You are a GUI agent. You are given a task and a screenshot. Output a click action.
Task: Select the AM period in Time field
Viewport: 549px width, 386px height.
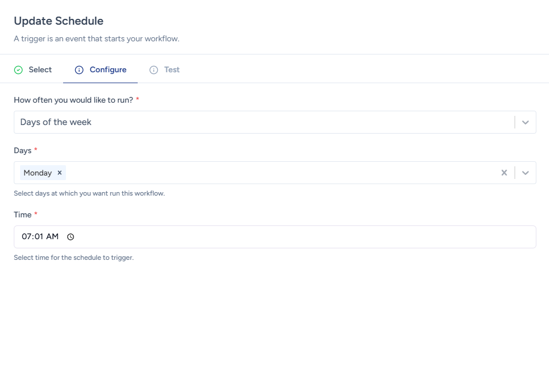click(53, 237)
